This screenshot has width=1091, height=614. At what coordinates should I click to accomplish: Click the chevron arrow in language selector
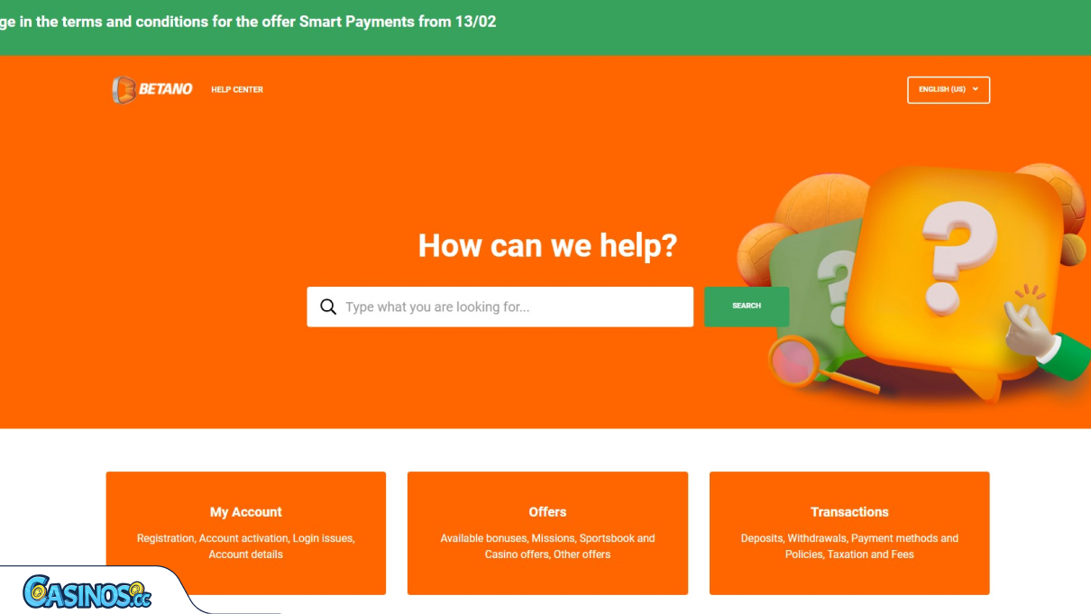point(976,89)
